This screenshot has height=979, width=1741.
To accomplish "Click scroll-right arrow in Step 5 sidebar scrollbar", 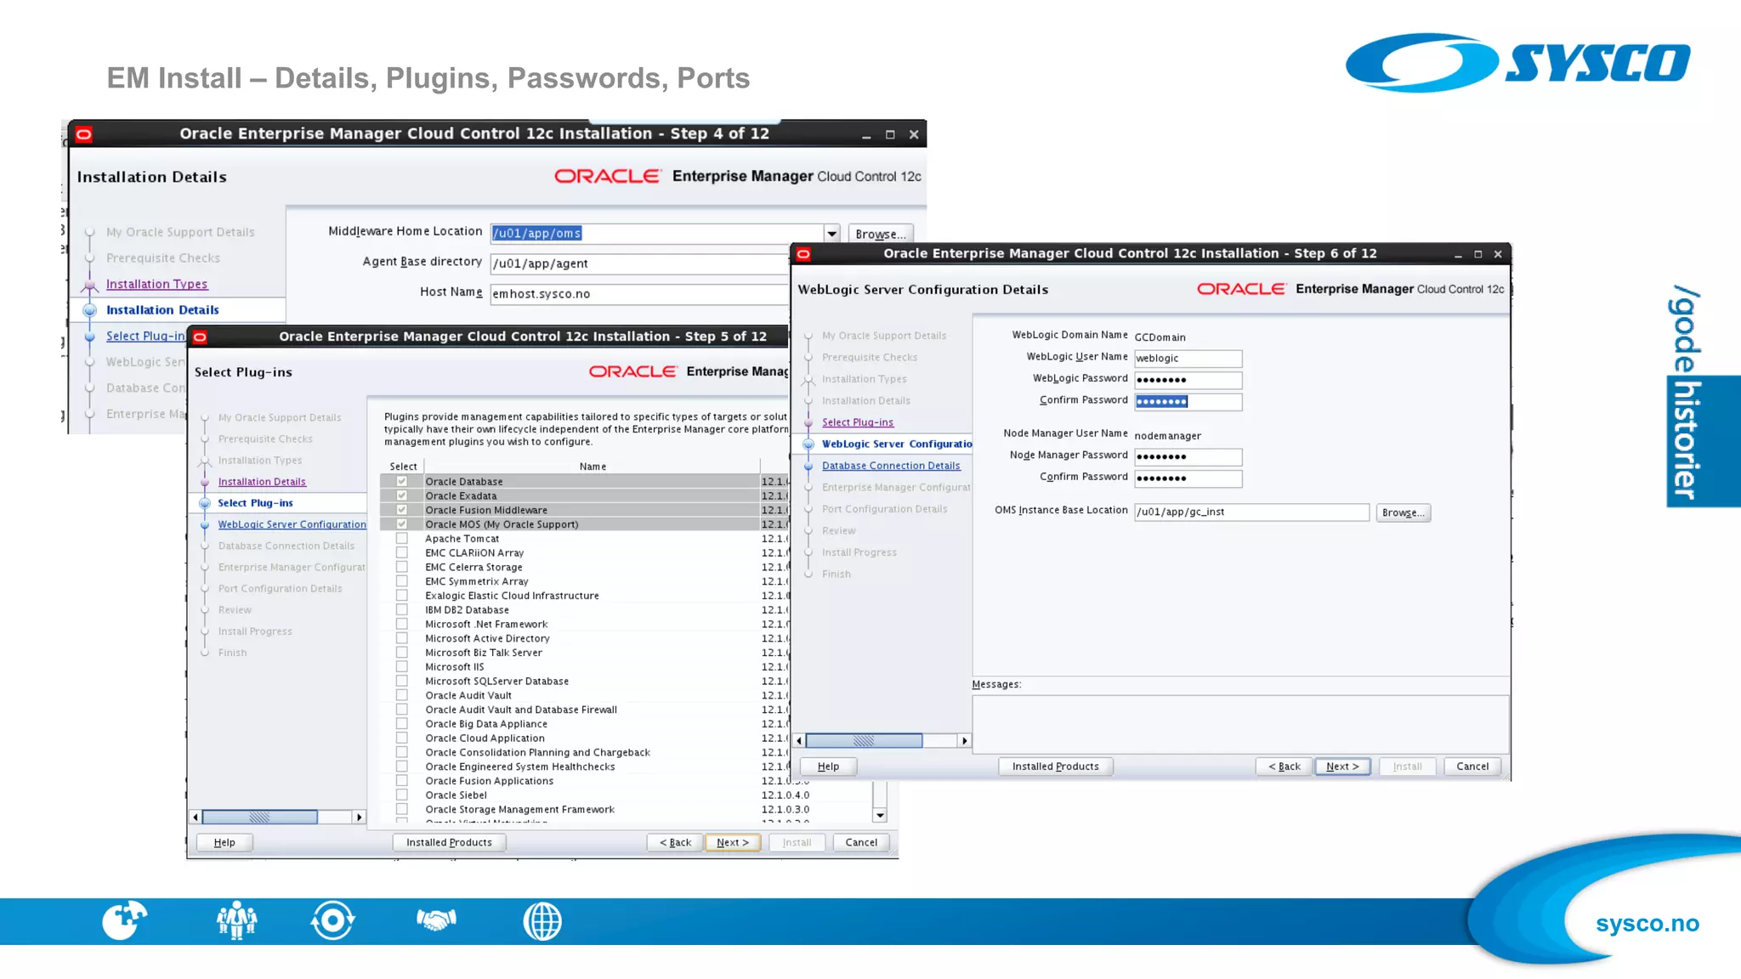I will 359,817.
